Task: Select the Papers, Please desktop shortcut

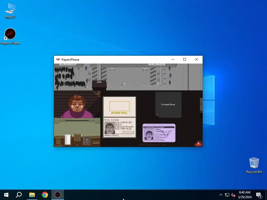Action: click(x=10, y=36)
